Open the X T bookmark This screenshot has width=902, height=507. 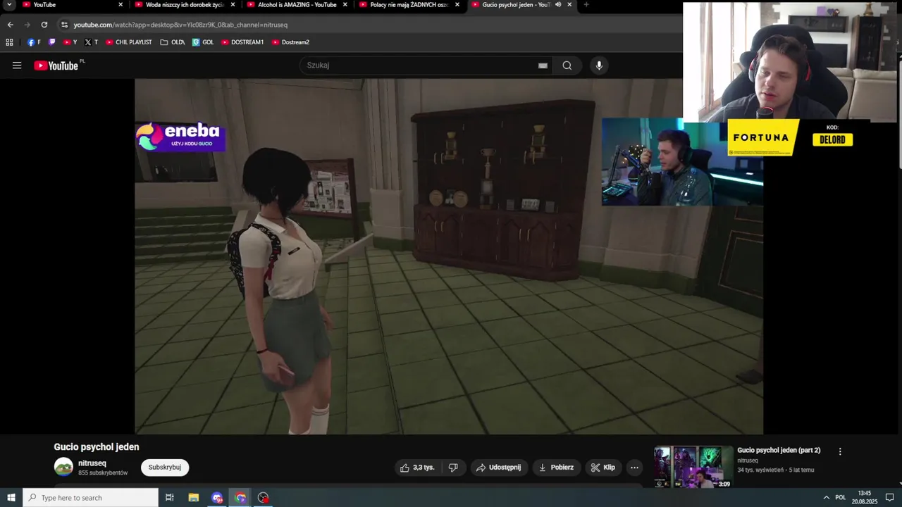[91, 42]
